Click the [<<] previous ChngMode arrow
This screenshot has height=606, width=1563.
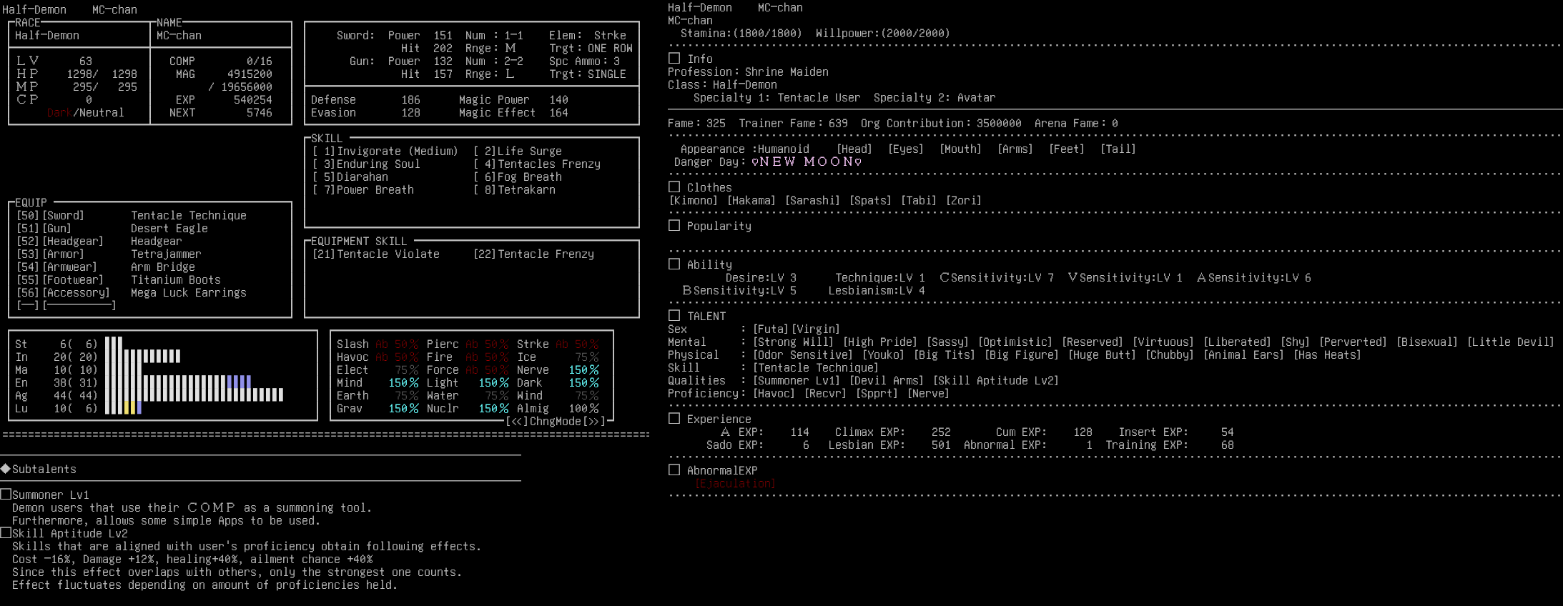coord(517,422)
